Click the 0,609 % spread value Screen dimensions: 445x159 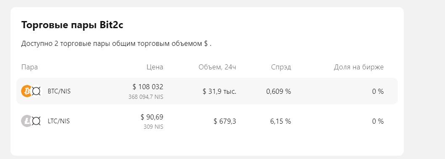pos(279,91)
